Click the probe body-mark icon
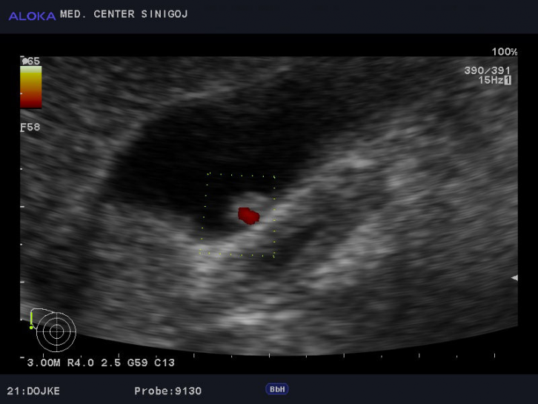 [53, 330]
